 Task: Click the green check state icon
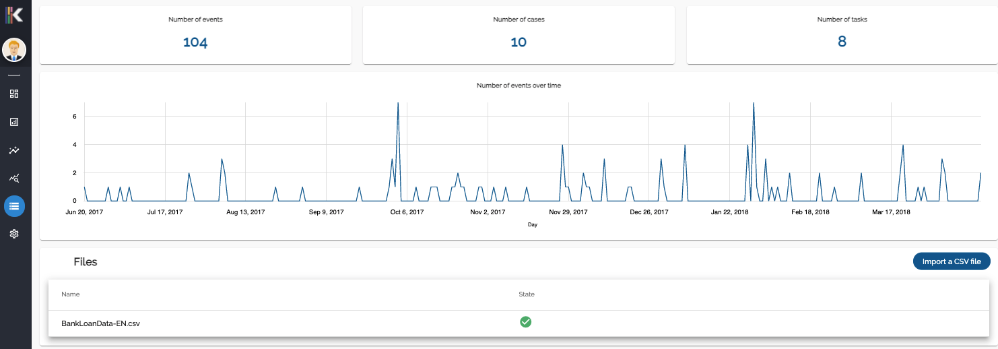tap(526, 322)
